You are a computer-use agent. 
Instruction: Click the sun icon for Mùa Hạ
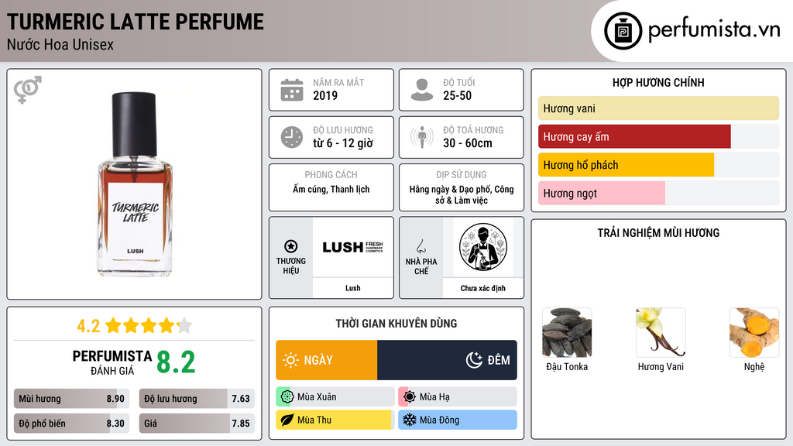click(x=409, y=397)
